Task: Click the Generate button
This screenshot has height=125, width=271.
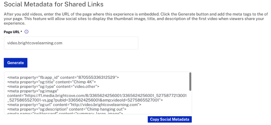Action: click(x=16, y=63)
